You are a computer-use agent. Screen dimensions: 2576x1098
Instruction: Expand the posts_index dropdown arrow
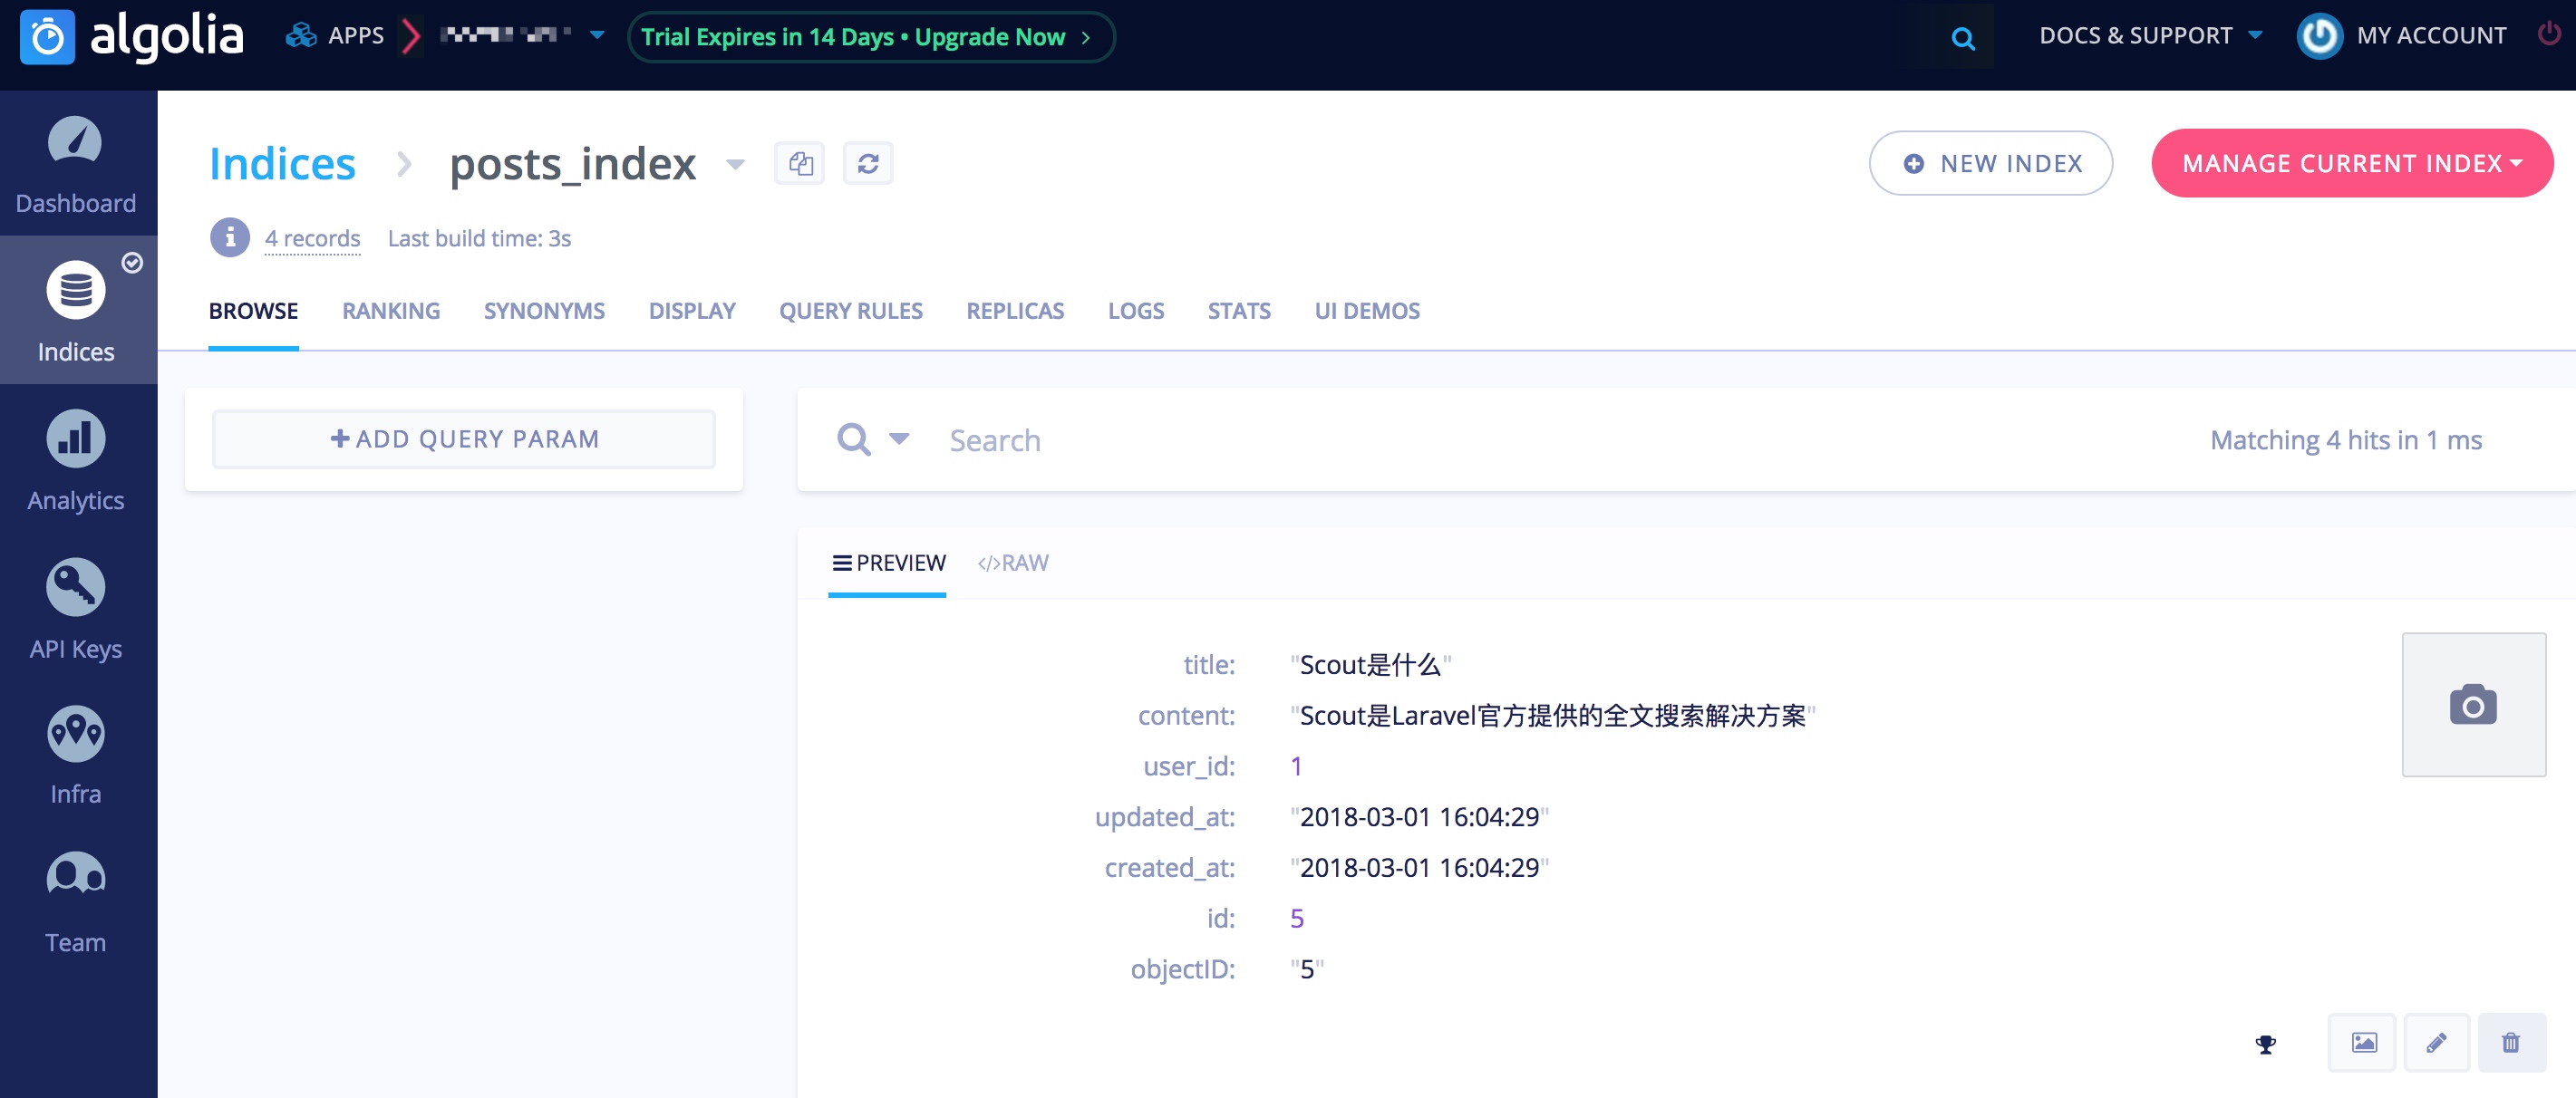click(735, 164)
